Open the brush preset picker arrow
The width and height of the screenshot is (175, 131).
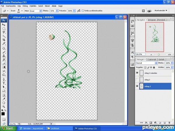coord(22,11)
